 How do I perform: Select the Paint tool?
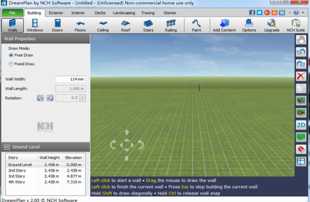click(x=196, y=26)
